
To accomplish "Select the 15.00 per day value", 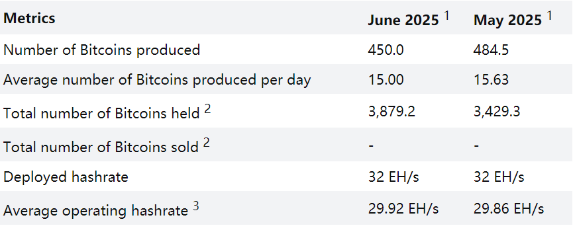I will click(x=386, y=80).
